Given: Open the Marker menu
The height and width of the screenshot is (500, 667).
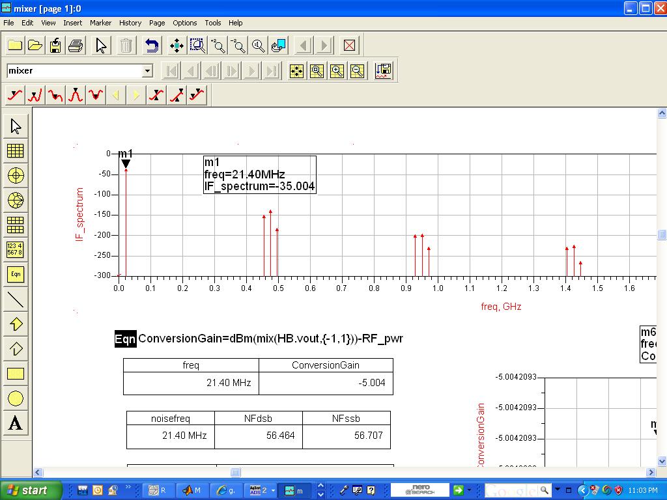Looking at the screenshot, I should 100,23.
